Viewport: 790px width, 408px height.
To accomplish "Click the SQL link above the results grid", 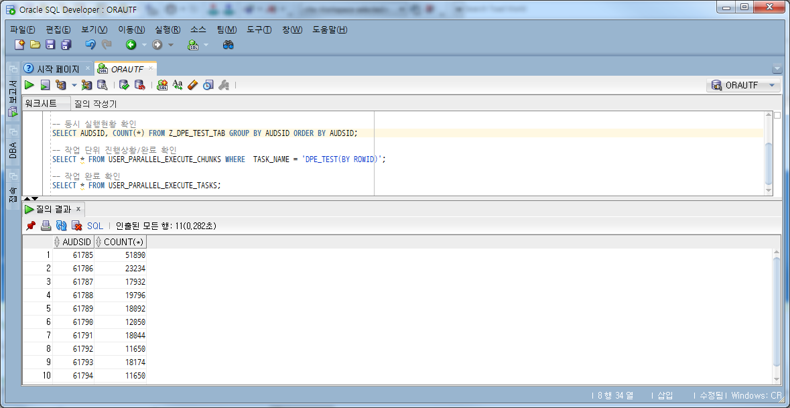I will [x=94, y=225].
